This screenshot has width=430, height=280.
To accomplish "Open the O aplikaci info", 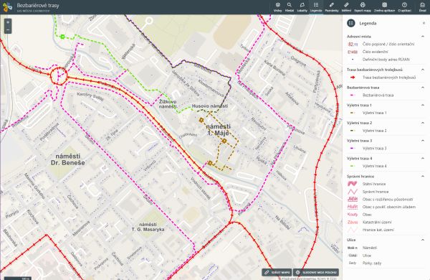I will [x=404, y=7].
